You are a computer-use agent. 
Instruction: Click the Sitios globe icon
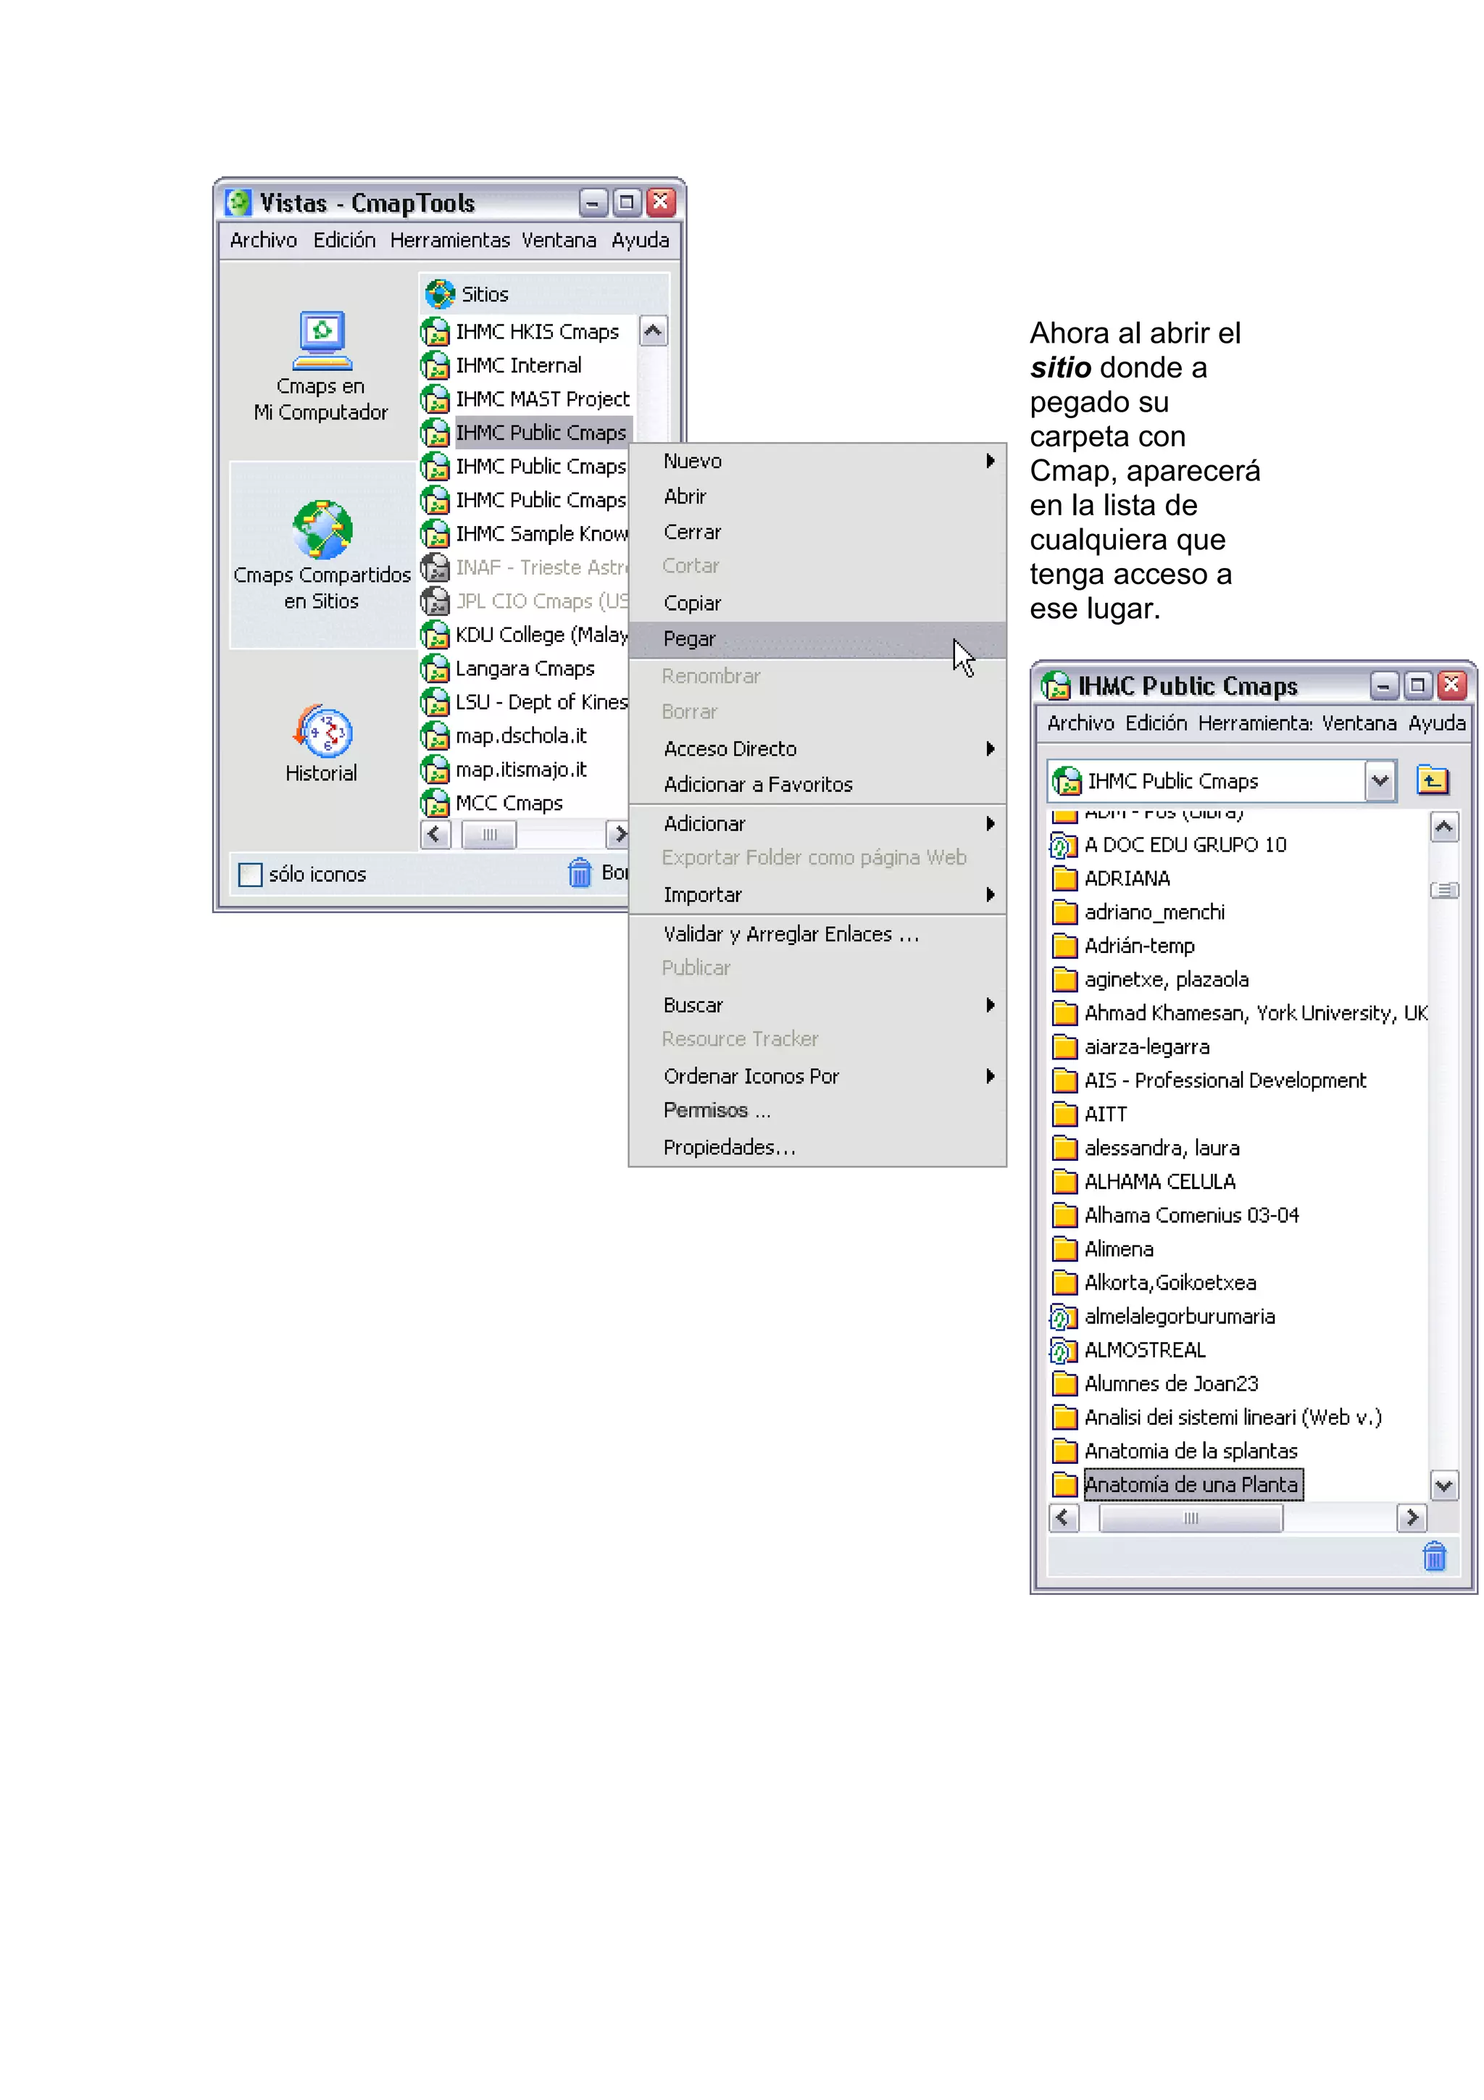pos(440,294)
